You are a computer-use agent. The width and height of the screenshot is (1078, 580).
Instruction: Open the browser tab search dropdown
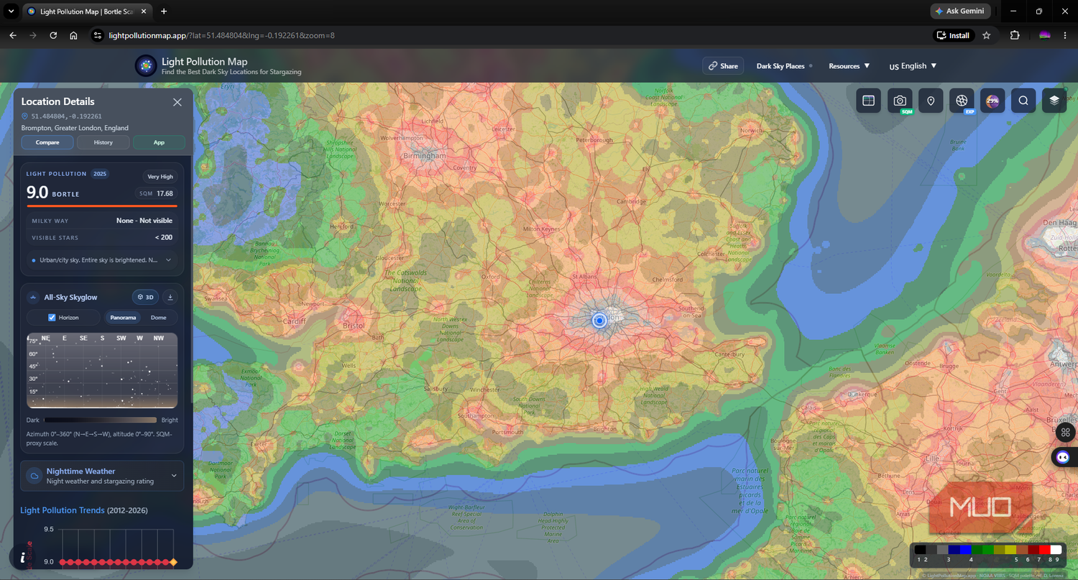pos(11,11)
